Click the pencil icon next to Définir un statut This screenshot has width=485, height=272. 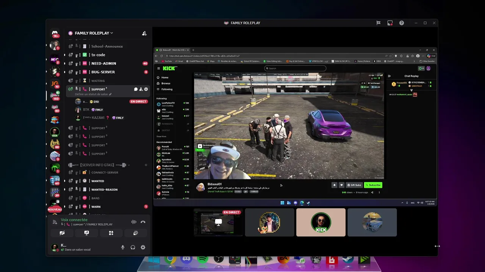[110, 94]
